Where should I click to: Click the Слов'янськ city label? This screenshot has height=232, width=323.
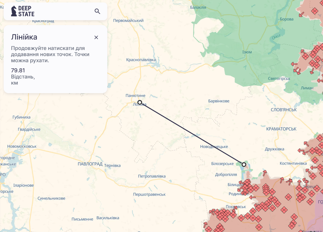click(x=284, y=110)
